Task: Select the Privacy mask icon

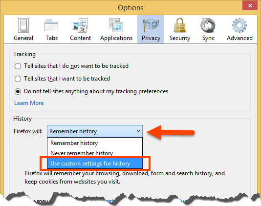Action: coord(151,29)
